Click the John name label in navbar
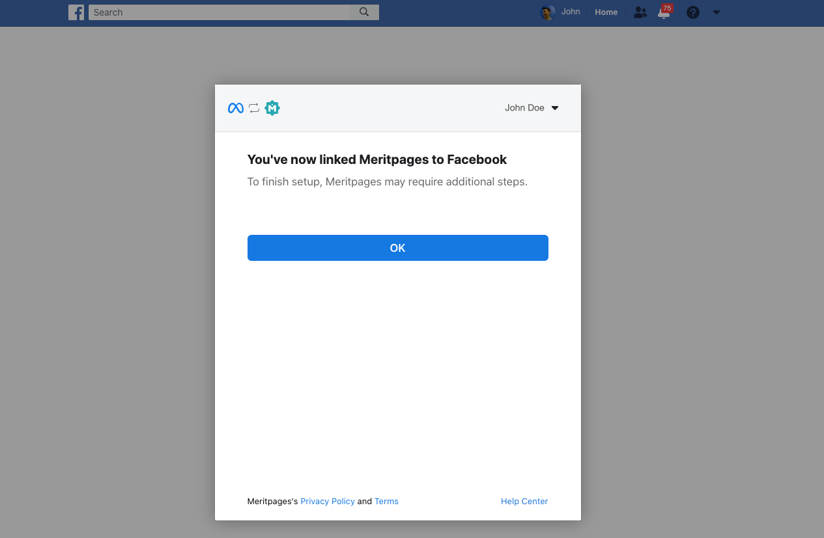The width and height of the screenshot is (824, 538). (571, 12)
